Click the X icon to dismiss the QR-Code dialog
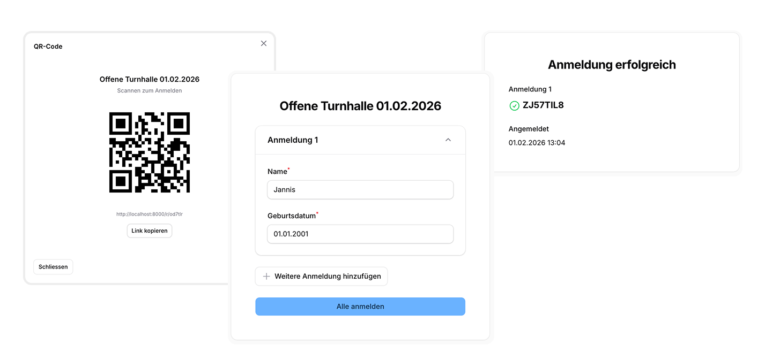Image resolution: width=765 pixels, height=353 pixels. [263, 43]
